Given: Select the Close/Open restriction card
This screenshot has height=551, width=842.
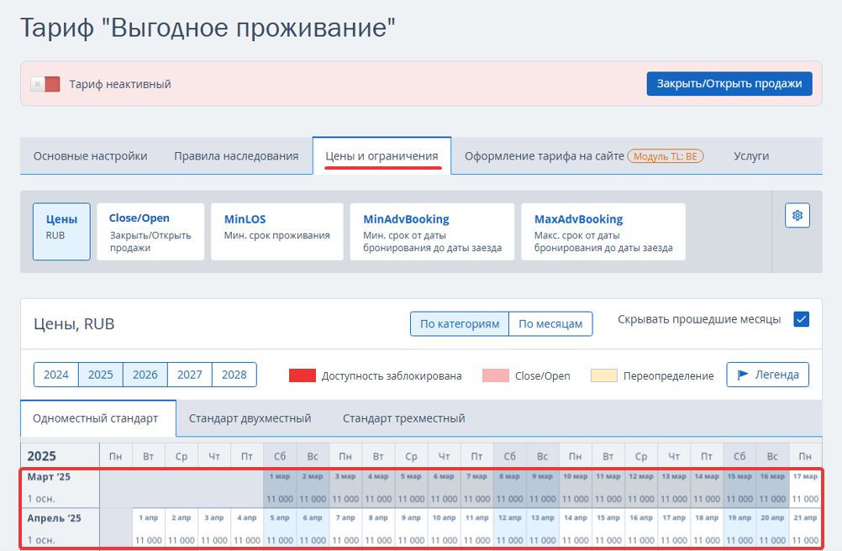Looking at the screenshot, I should pos(150,231).
